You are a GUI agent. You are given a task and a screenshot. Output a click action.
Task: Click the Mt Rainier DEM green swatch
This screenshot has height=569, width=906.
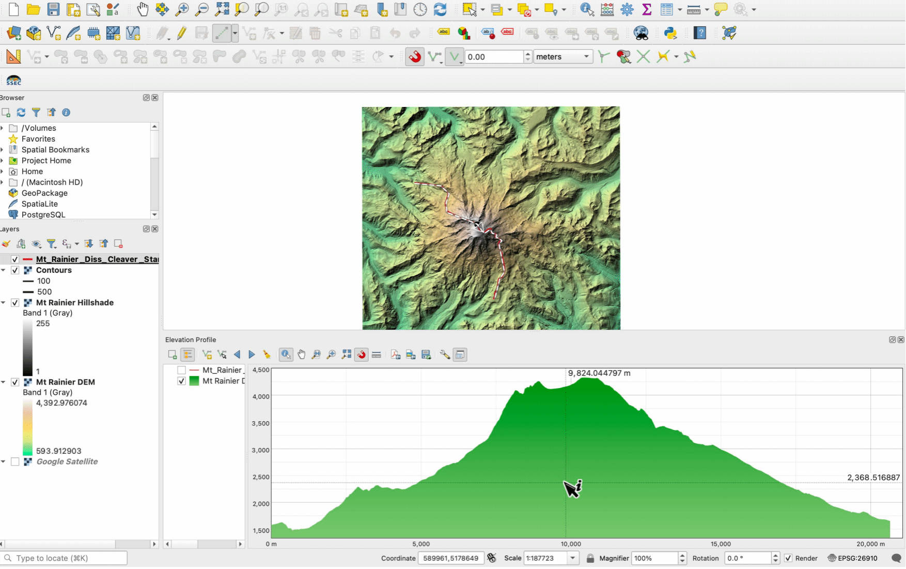click(x=194, y=381)
